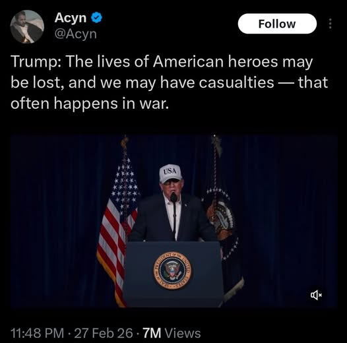Open the three-dot more options menu
Image resolution: width=347 pixels, height=343 pixels.
tap(330, 24)
